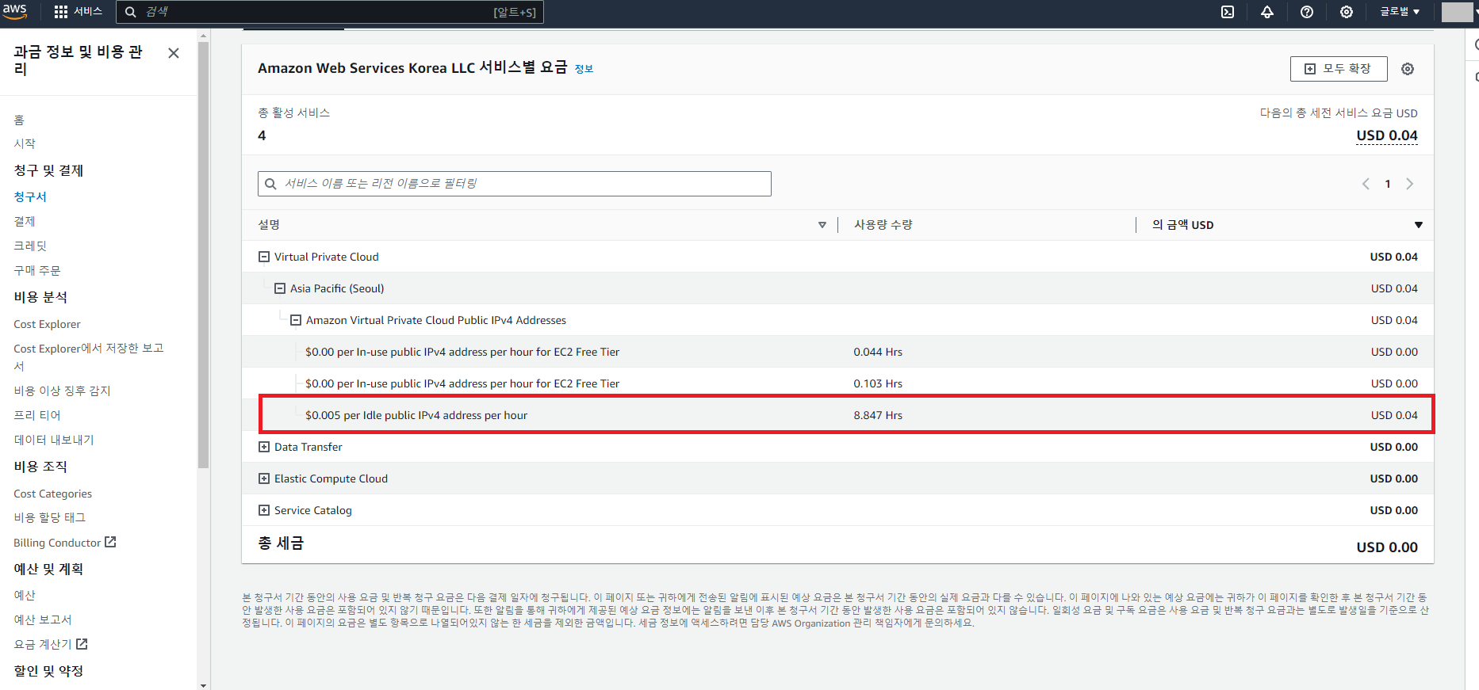Click sidebar scroll down arrow
Viewport: 1479px width, 690px height.
[204, 685]
